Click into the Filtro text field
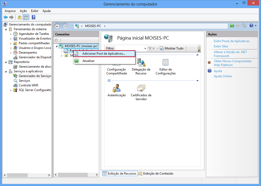261x186 pixels. (x=129, y=48)
